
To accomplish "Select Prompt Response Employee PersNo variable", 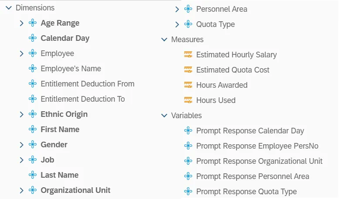I will pyautogui.click(x=250, y=146).
